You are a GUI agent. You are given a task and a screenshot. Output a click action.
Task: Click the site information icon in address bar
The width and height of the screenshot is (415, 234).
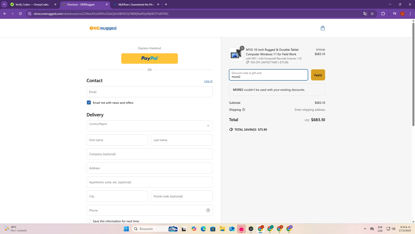(x=30, y=14)
